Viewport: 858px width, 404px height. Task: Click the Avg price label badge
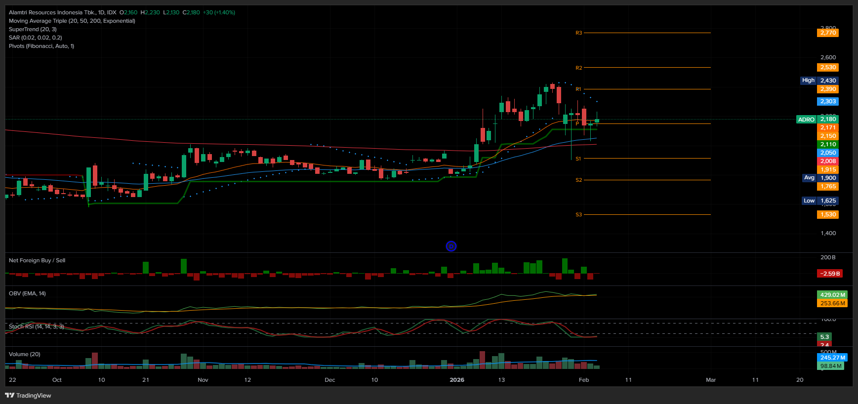(x=809, y=178)
